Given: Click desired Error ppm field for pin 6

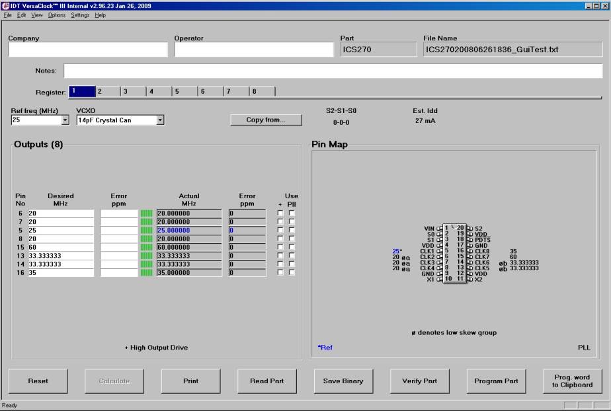Looking at the screenshot, I should point(119,213).
